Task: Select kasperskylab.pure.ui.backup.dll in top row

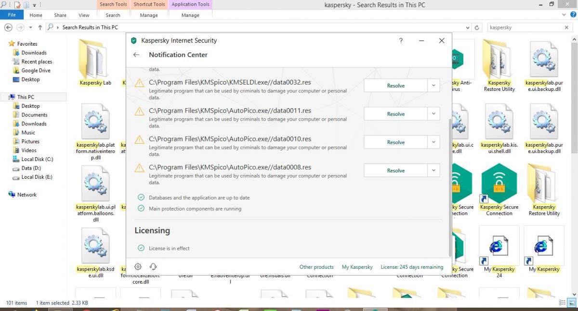Action: (x=544, y=60)
